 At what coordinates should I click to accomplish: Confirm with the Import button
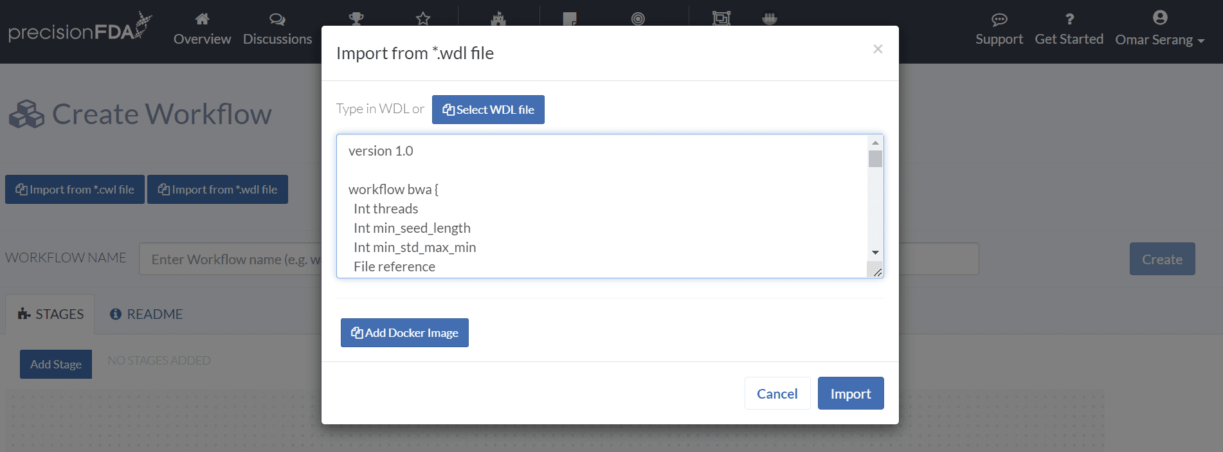click(x=850, y=393)
